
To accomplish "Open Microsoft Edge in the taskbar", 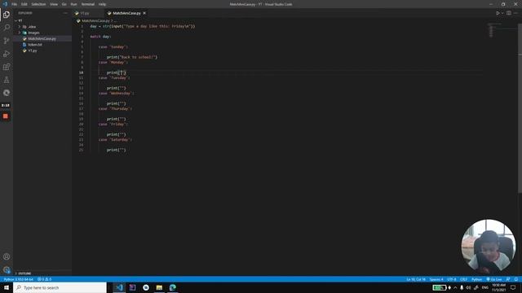I will point(172,287).
